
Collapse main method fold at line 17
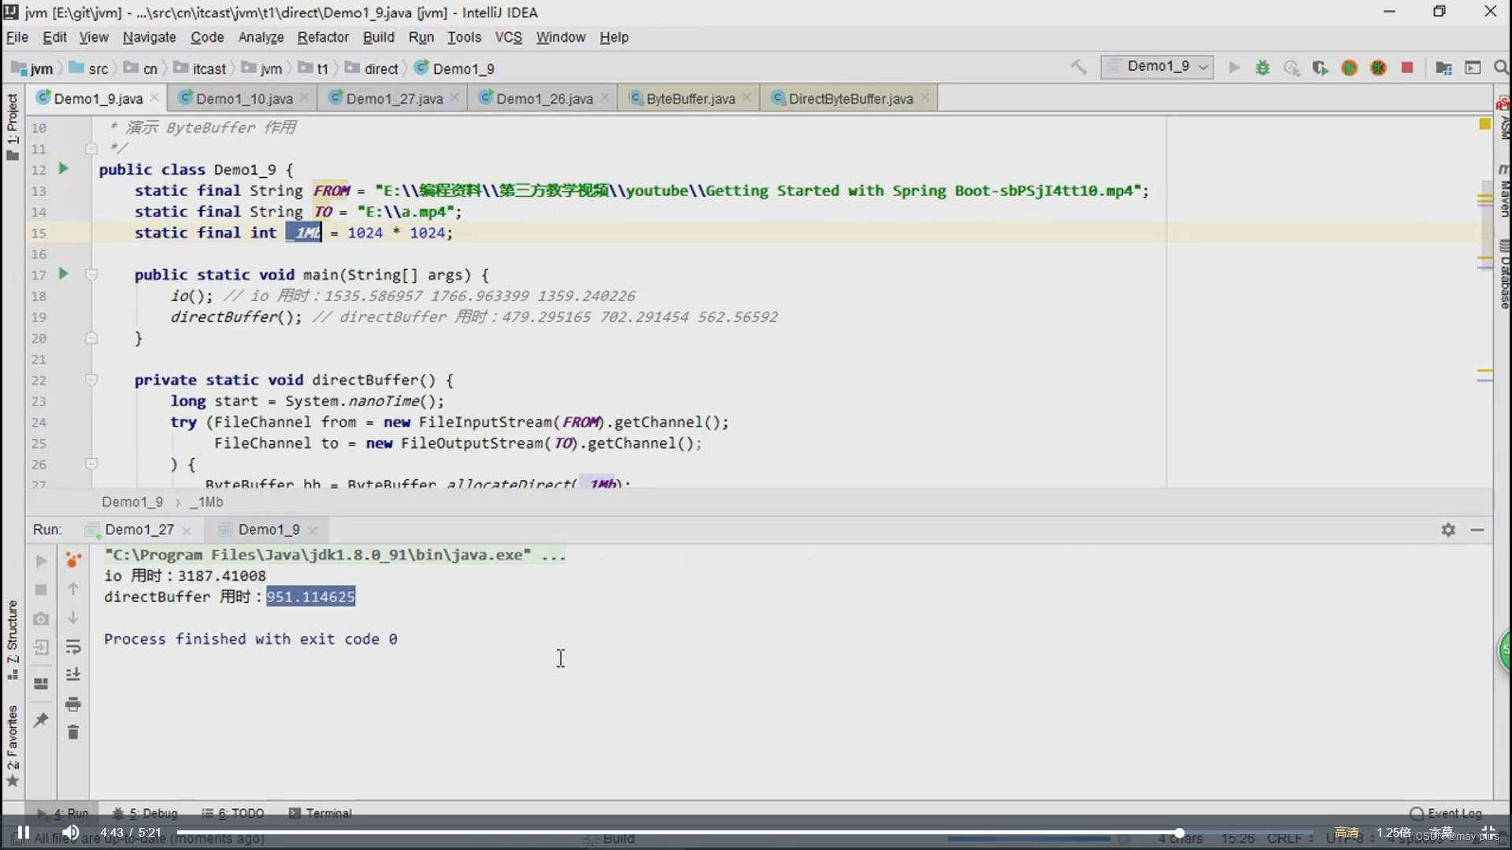pyautogui.click(x=91, y=275)
